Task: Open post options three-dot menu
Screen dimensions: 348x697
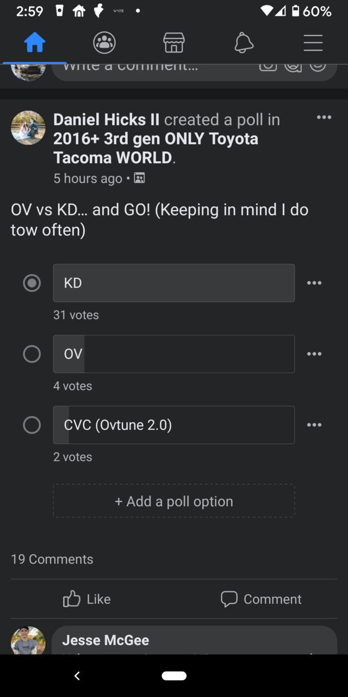Action: click(x=324, y=117)
